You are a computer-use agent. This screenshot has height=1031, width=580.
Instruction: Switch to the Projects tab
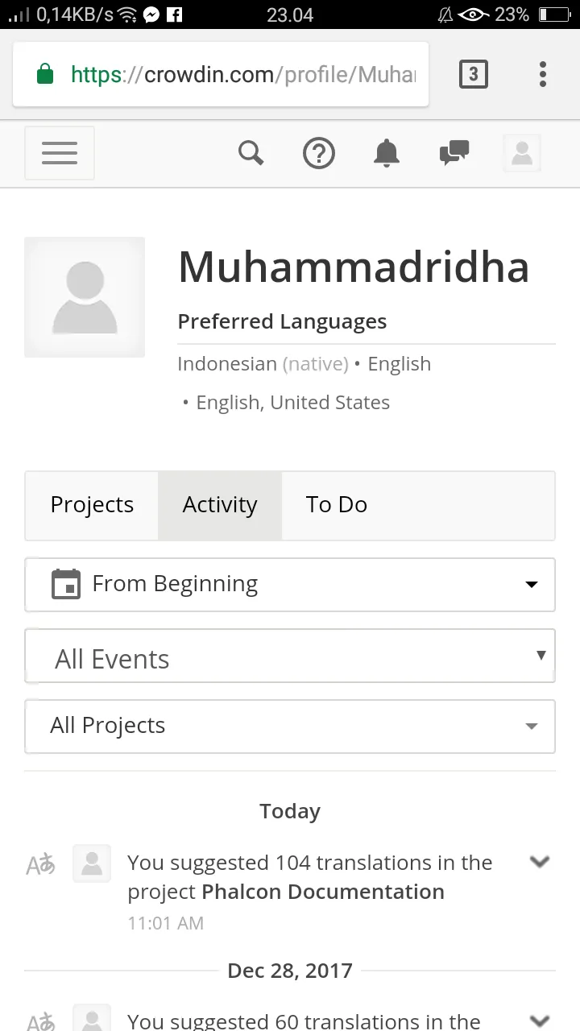click(x=92, y=505)
